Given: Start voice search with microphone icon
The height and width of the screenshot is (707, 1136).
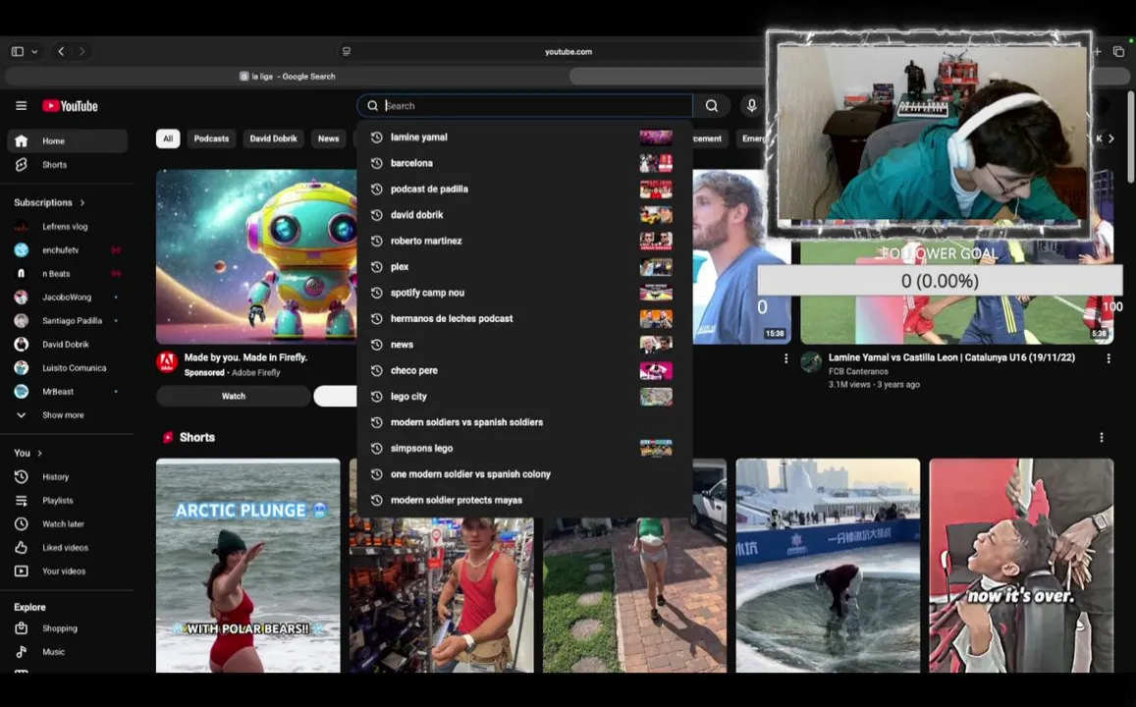Looking at the screenshot, I should click(751, 106).
